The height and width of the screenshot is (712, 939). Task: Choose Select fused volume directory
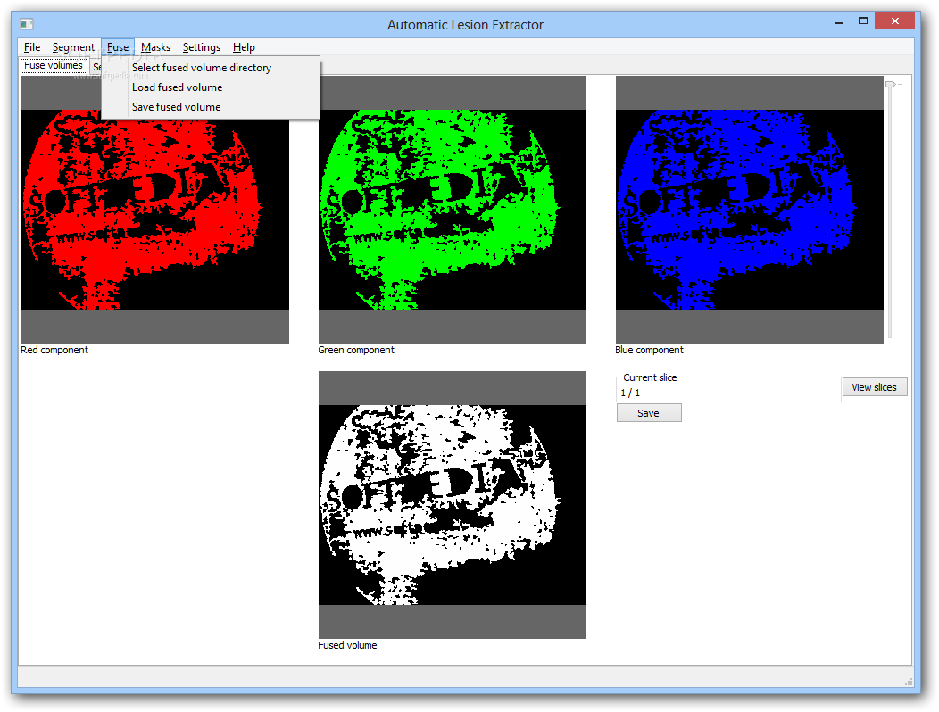[211, 68]
